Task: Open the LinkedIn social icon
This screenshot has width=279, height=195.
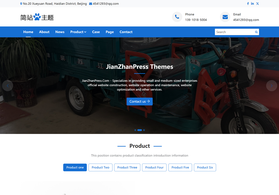Action: 252,4
